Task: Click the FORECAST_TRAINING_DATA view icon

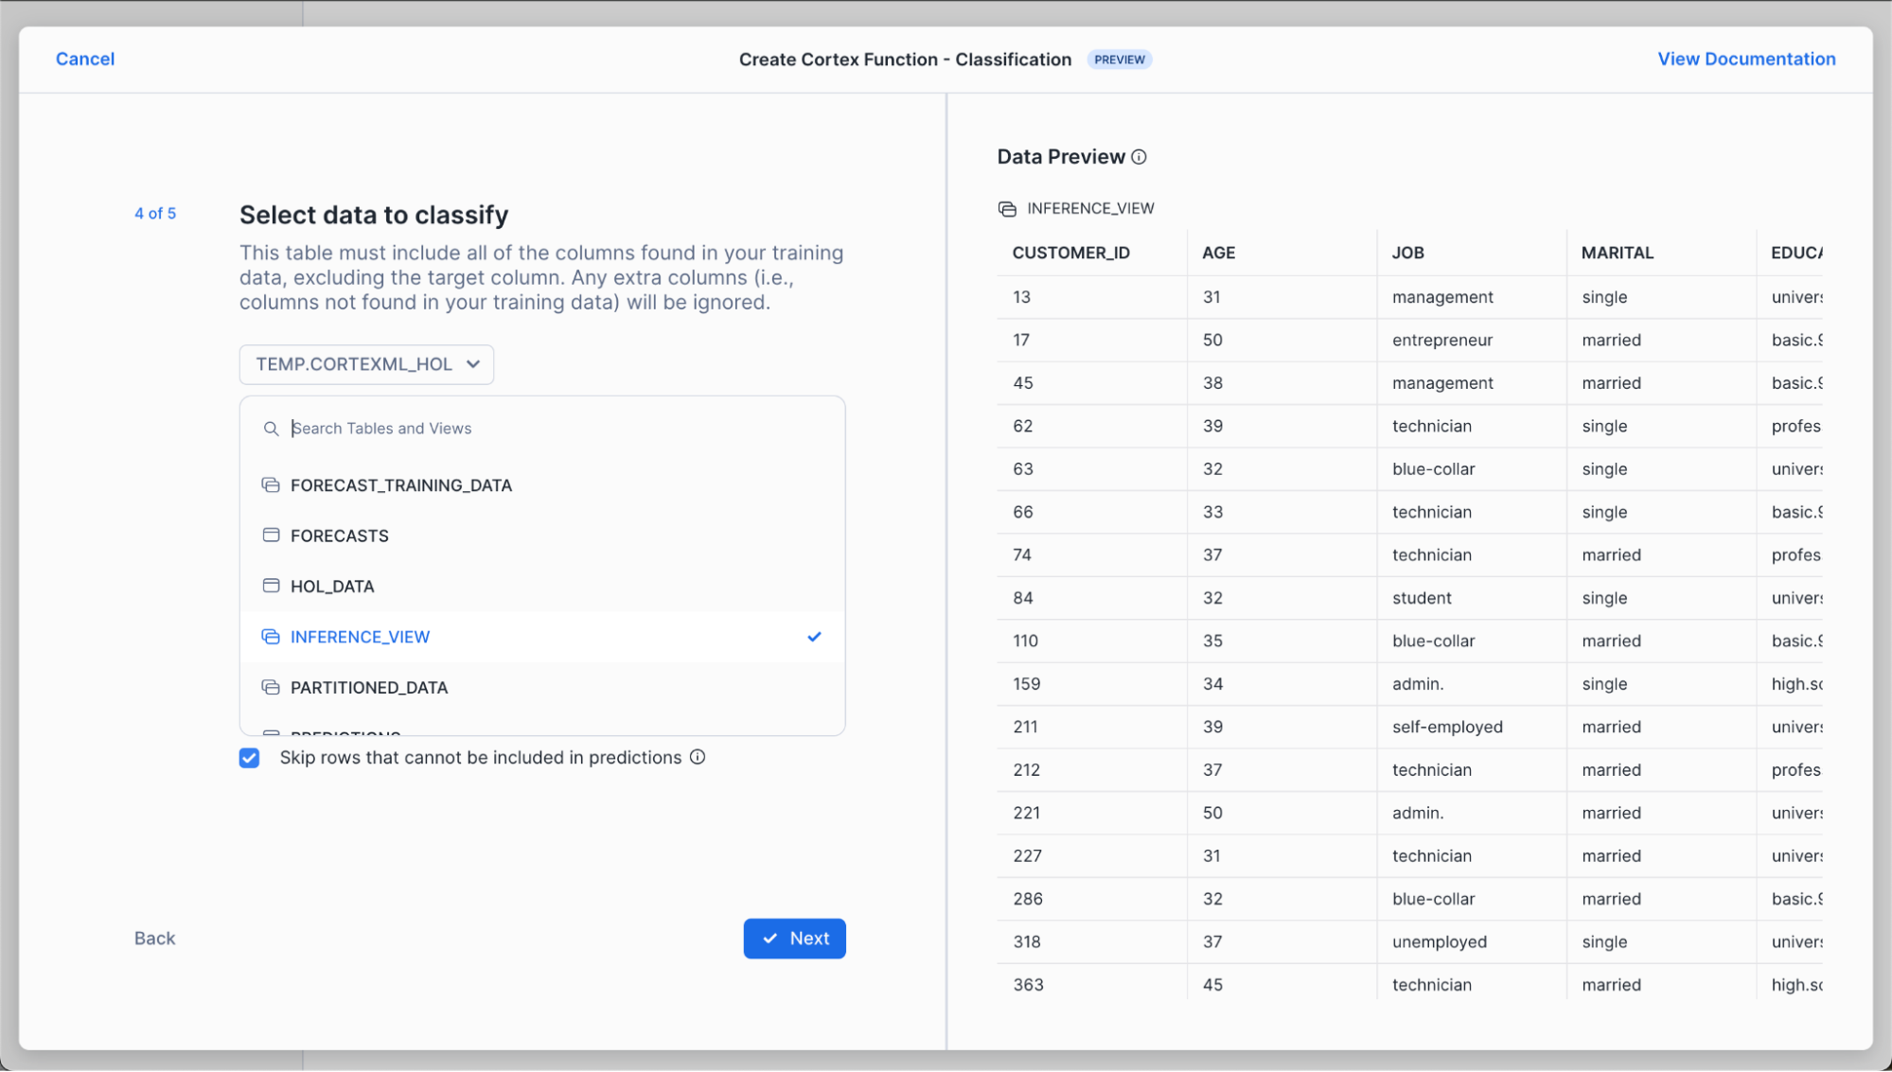Action: coord(271,485)
